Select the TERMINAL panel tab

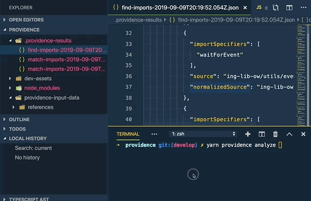[x=128, y=134]
